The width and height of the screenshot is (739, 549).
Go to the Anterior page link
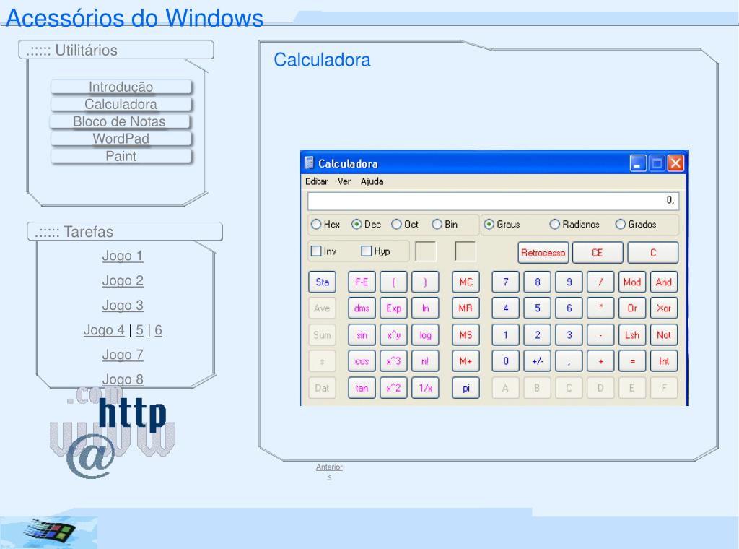click(x=329, y=467)
